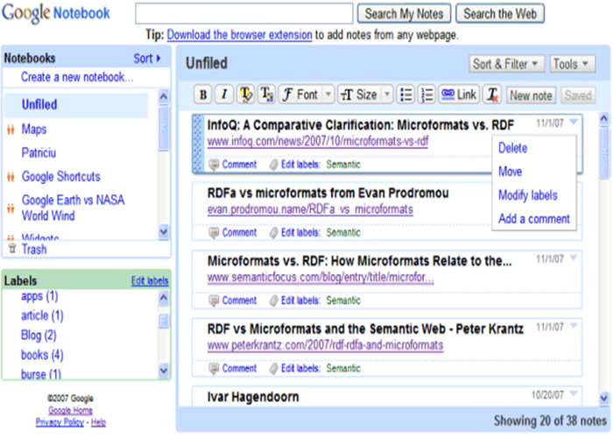Click Edit labels in Labels panel header
Image resolution: width=613 pixels, height=438 pixels.
tap(150, 281)
